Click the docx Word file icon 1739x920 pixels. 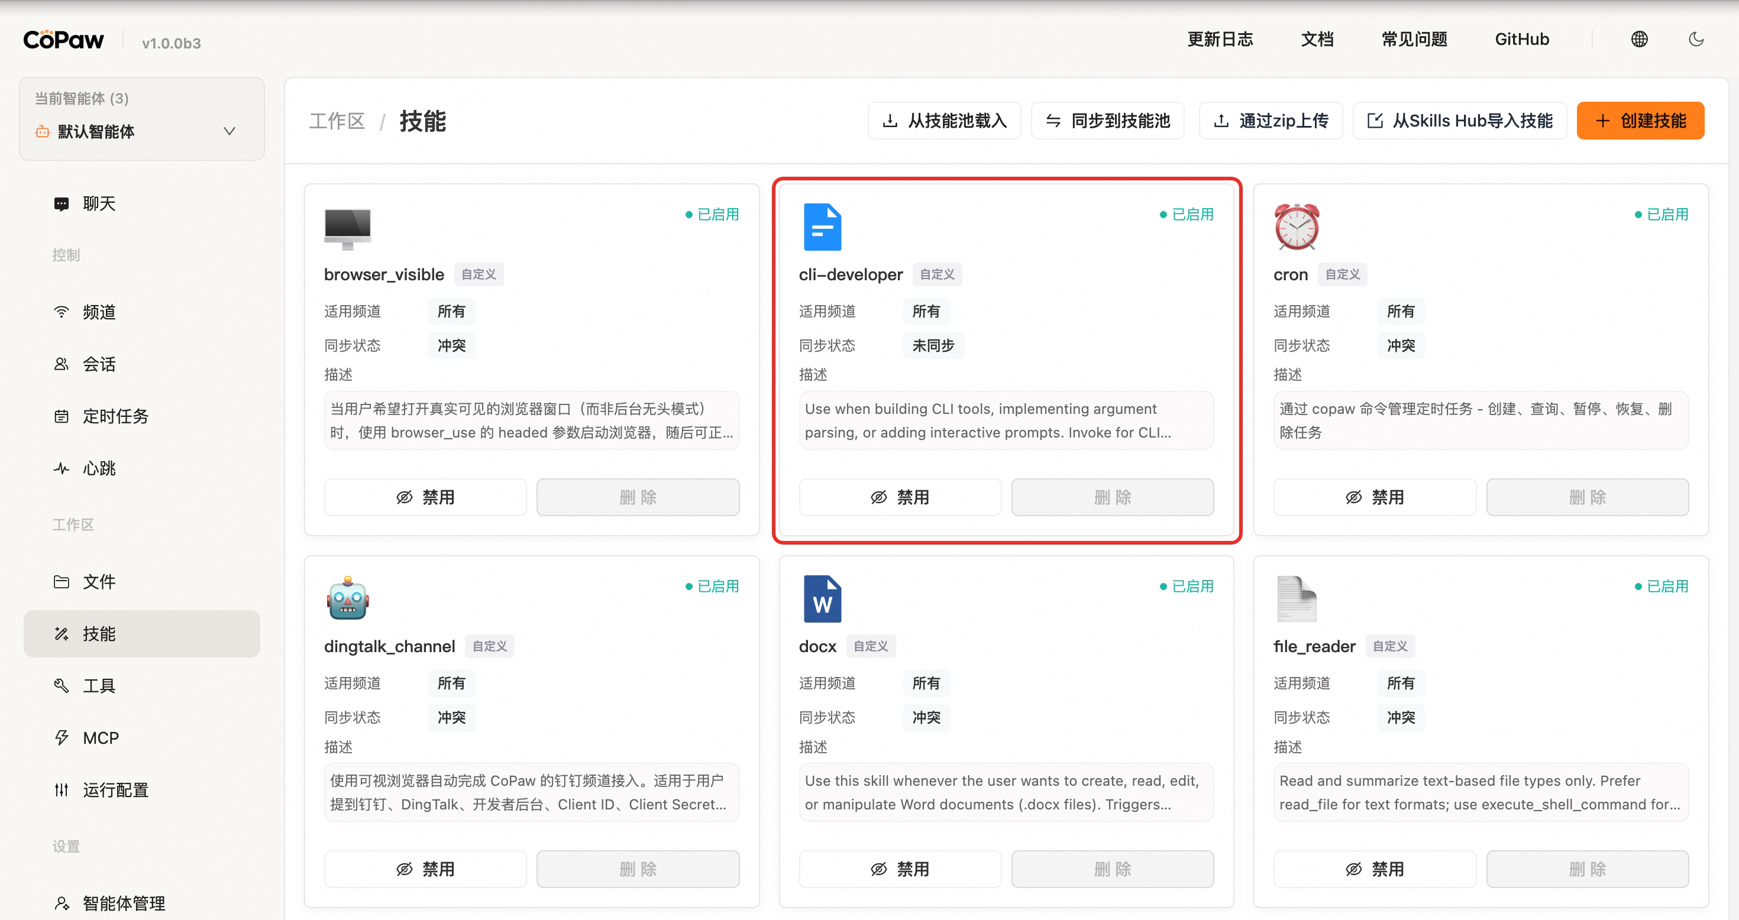click(x=822, y=599)
